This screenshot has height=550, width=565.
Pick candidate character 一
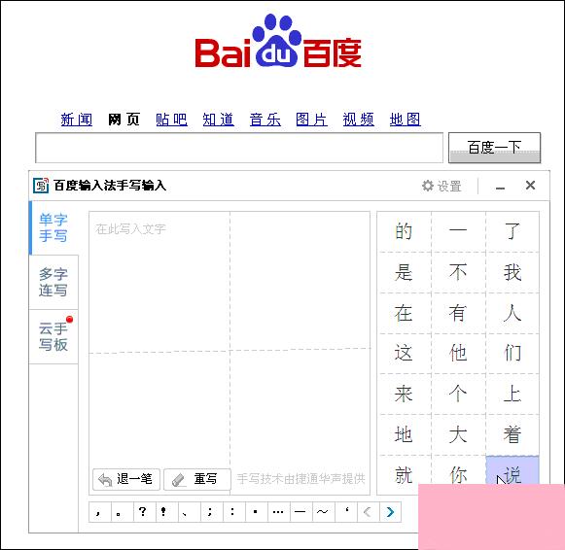(x=458, y=231)
